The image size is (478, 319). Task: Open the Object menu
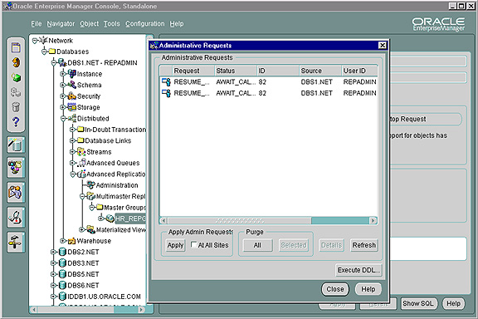tap(89, 23)
